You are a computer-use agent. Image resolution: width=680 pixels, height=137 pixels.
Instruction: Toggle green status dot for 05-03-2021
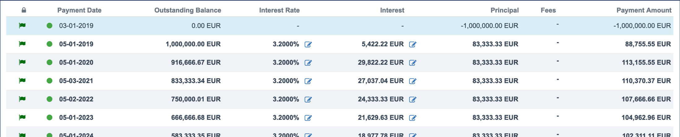(x=50, y=81)
